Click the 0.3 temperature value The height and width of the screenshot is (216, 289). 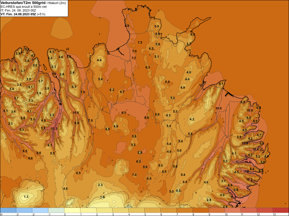178,191
